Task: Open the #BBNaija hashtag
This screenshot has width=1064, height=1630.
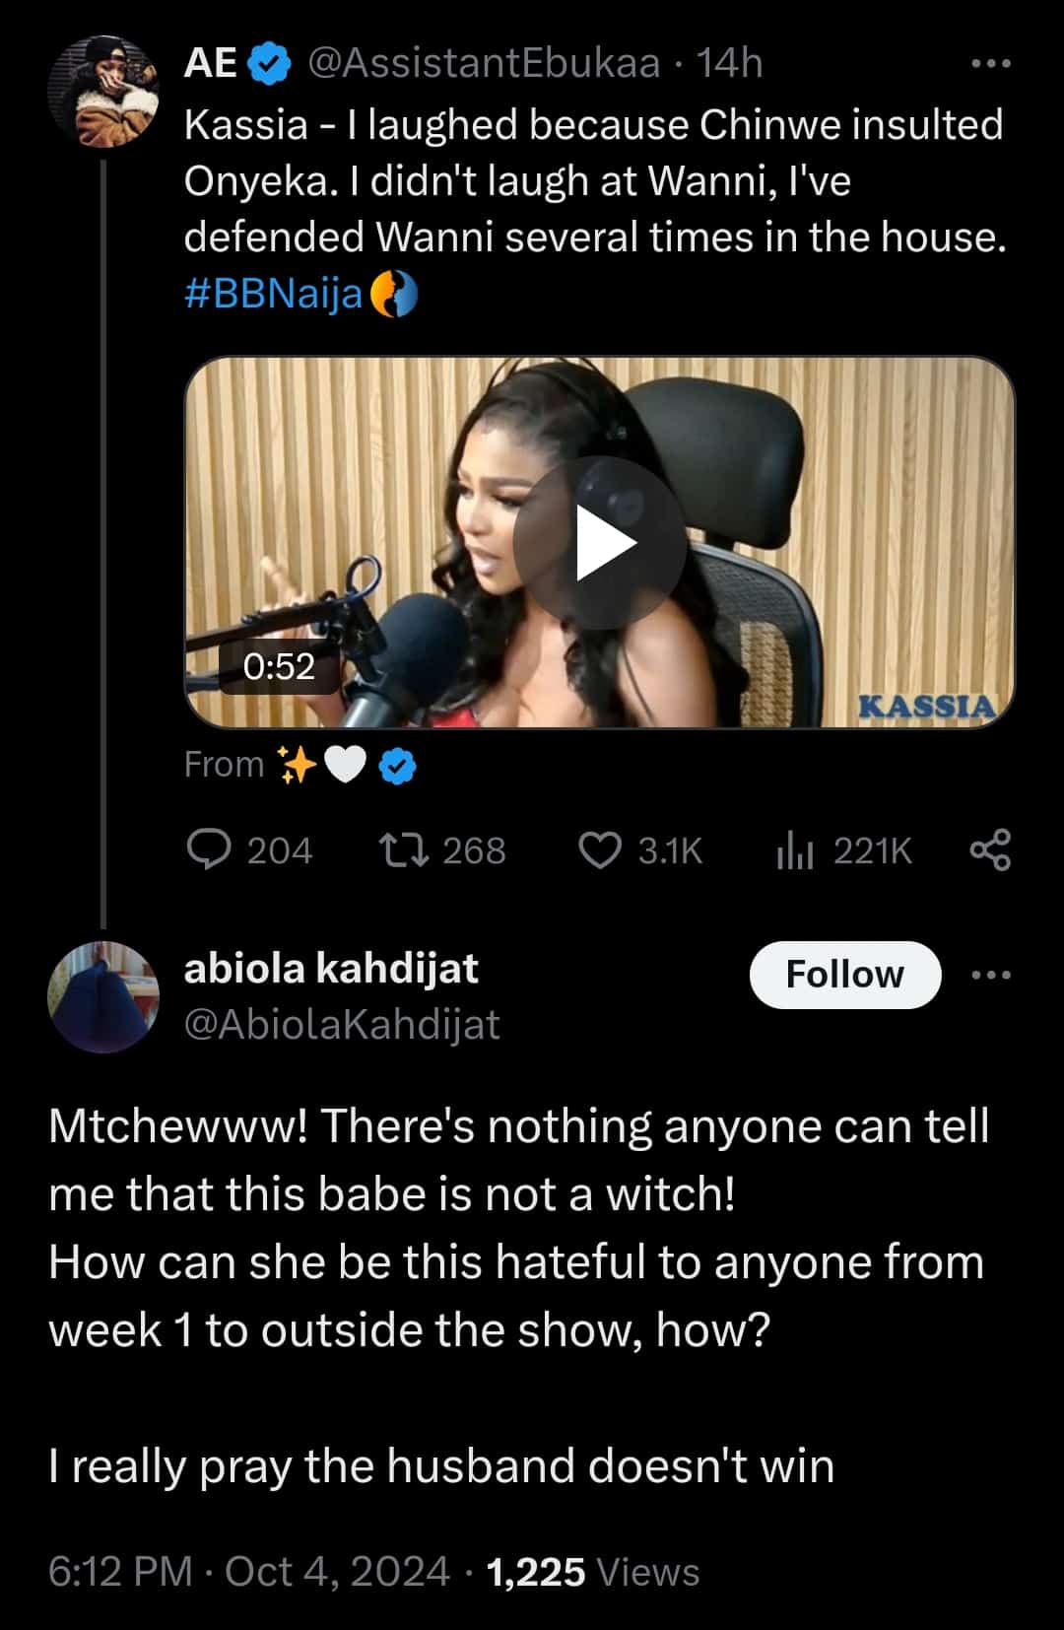Action: tap(273, 294)
